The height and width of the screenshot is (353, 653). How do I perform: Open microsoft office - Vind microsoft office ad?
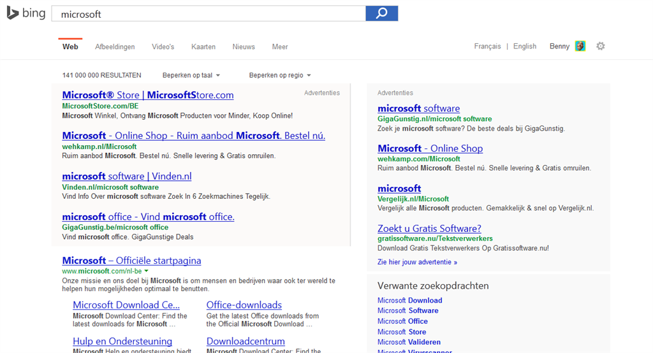click(x=148, y=217)
